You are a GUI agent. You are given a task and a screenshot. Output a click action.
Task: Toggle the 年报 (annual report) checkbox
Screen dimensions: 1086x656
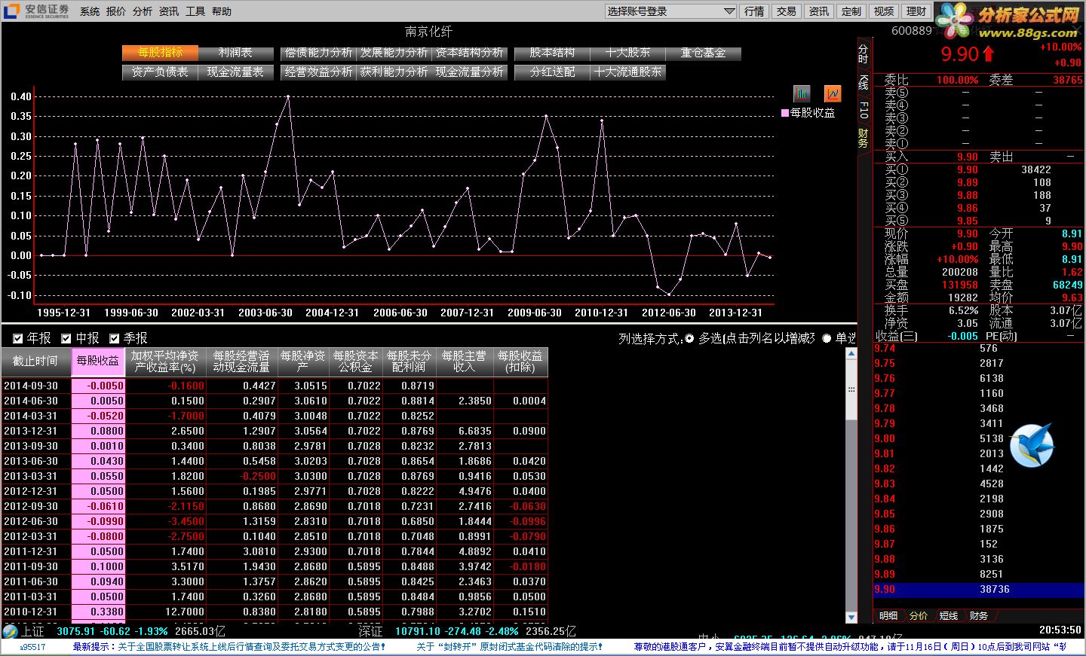tap(18, 339)
